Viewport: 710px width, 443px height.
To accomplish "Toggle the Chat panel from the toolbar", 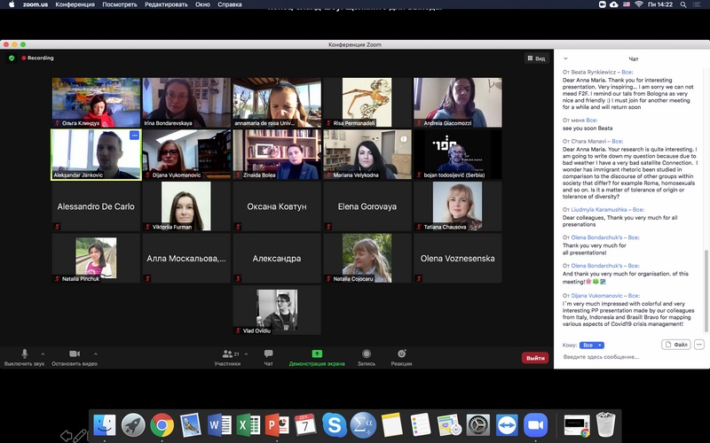I will pyautogui.click(x=268, y=354).
